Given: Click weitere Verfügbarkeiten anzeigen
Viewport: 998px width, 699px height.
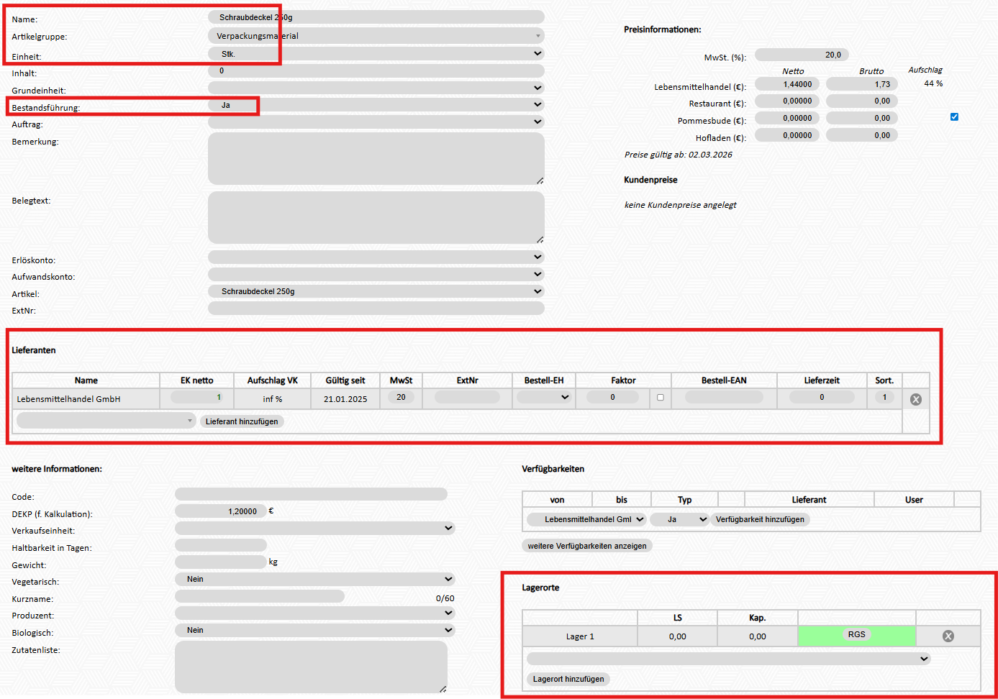Looking at the screenshot, I should 586,546.
